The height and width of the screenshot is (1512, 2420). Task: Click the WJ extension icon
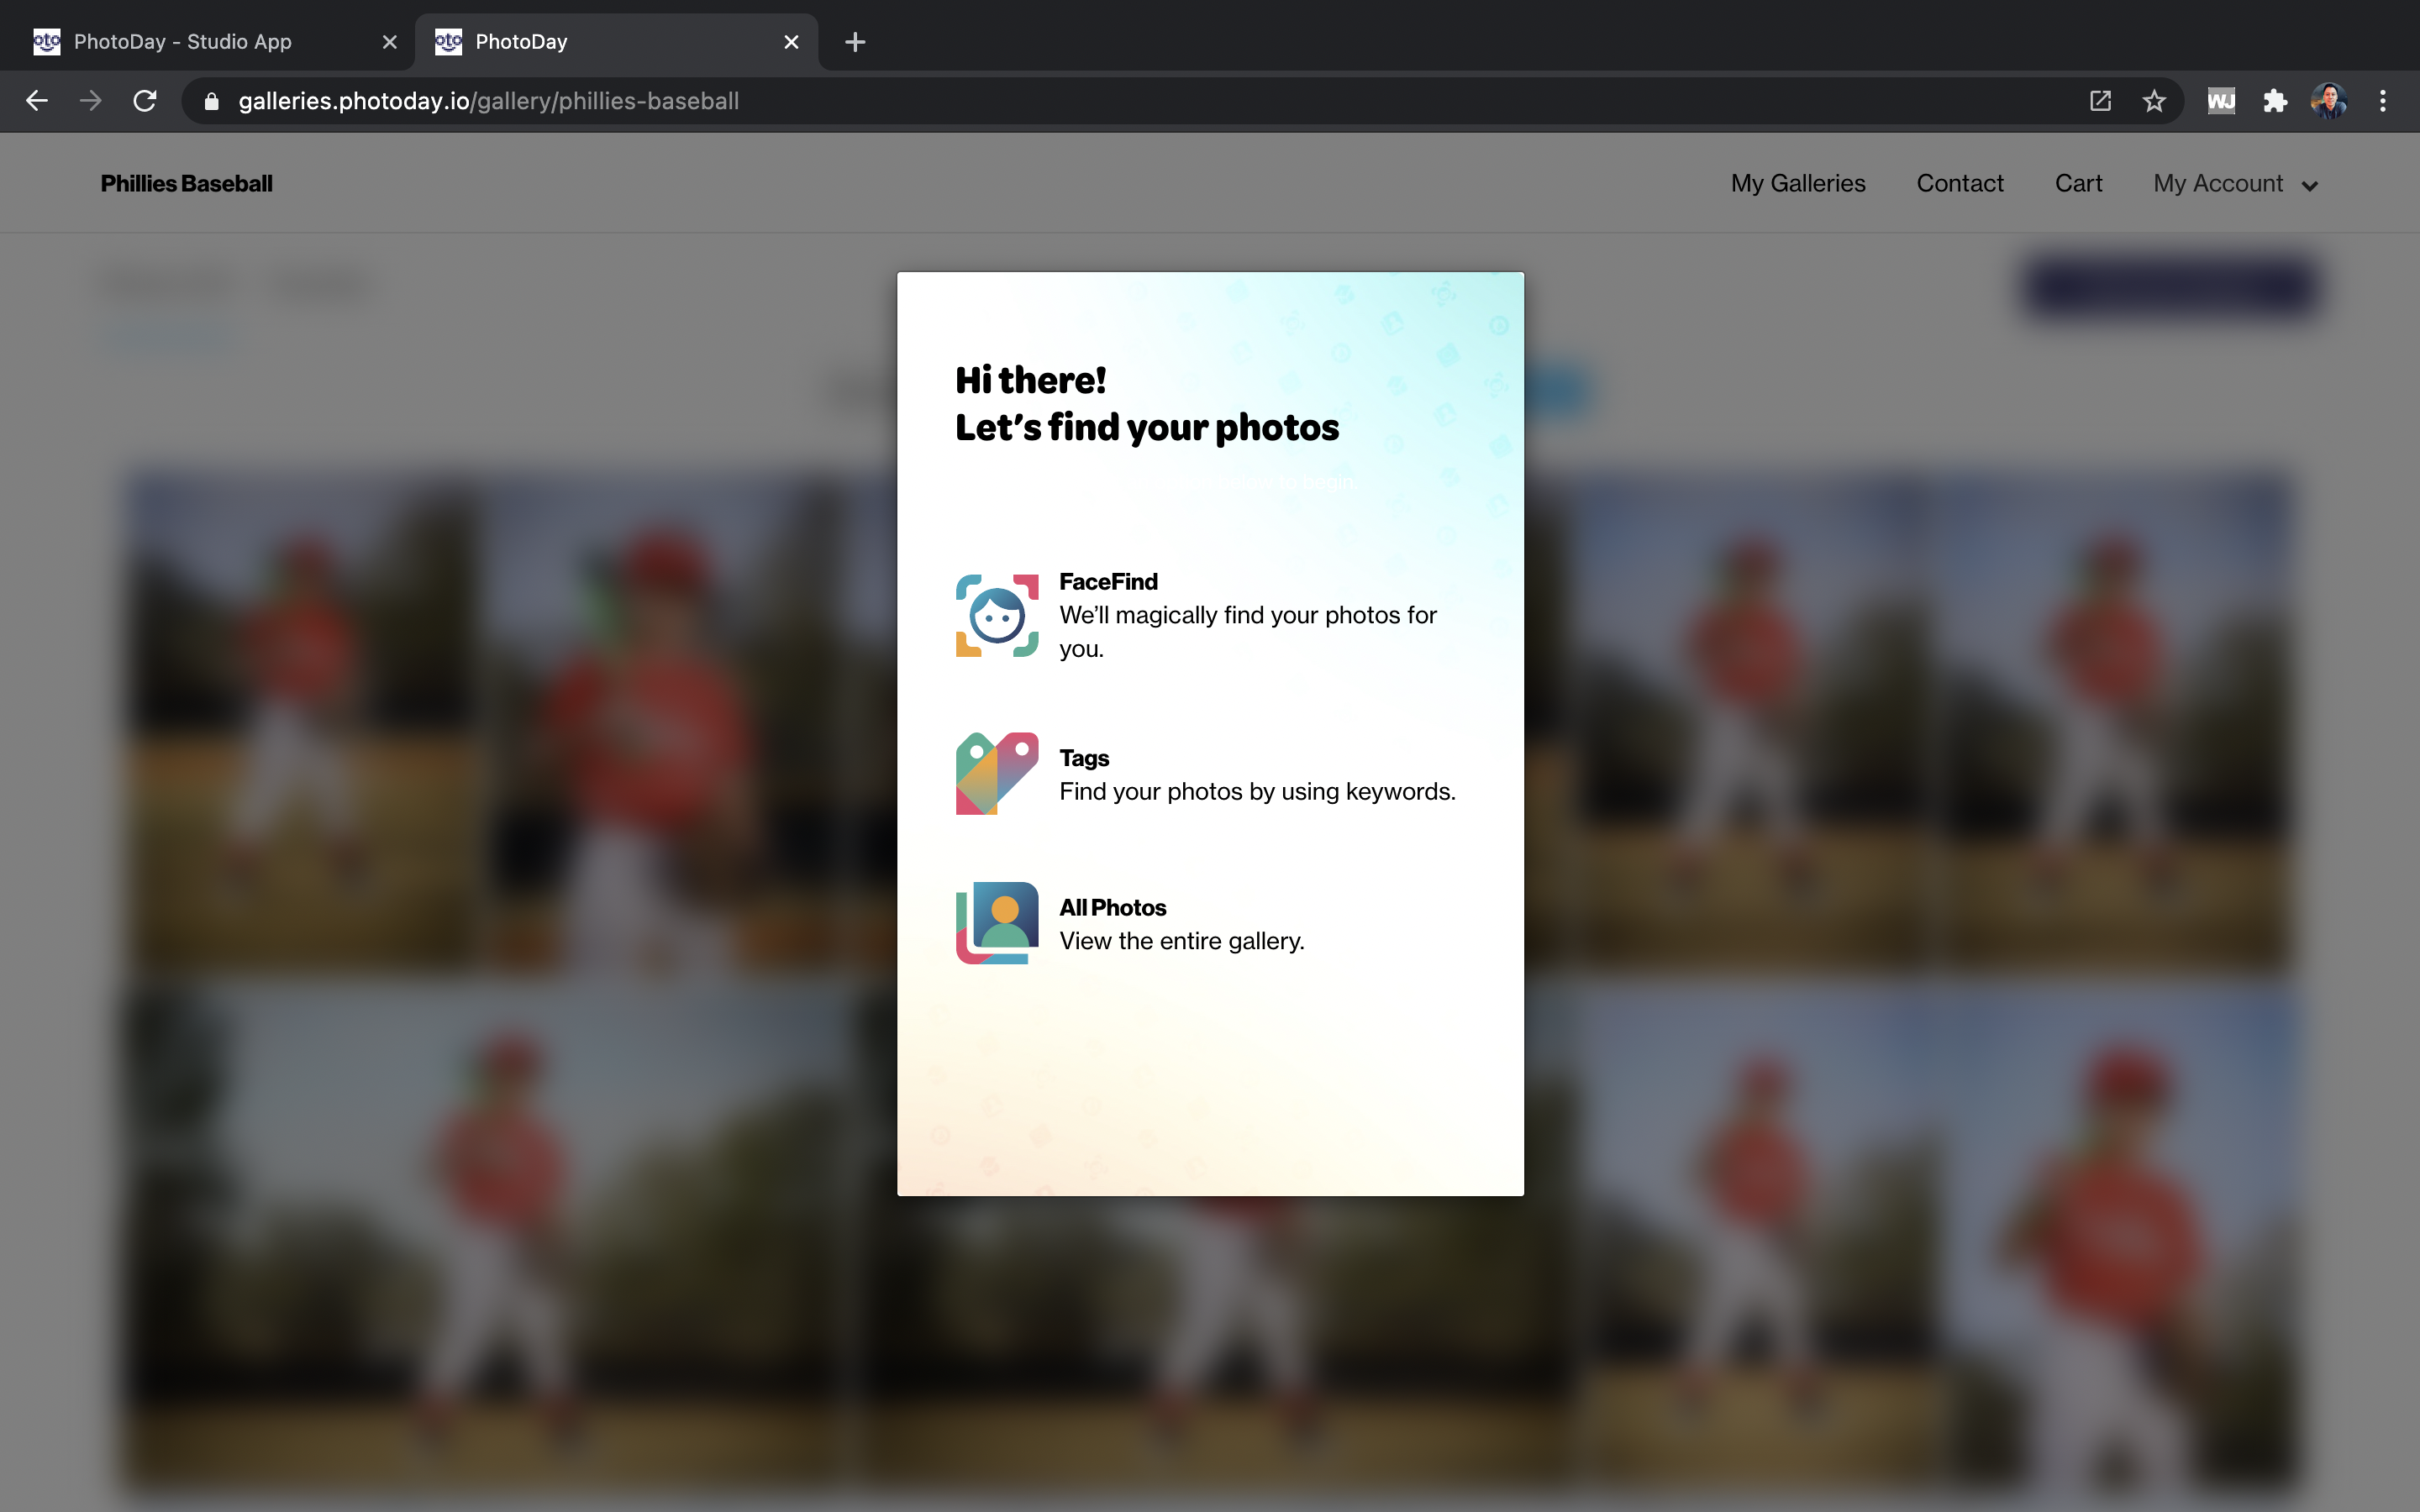(x=2221, y=101)
